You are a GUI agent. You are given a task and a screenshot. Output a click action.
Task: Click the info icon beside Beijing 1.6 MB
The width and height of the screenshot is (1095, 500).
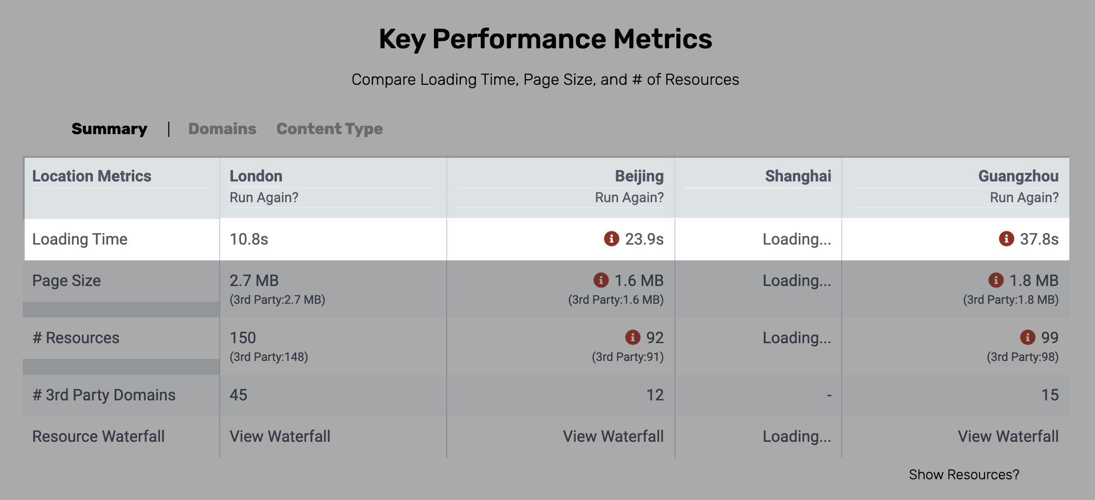(x=601, y=280)
